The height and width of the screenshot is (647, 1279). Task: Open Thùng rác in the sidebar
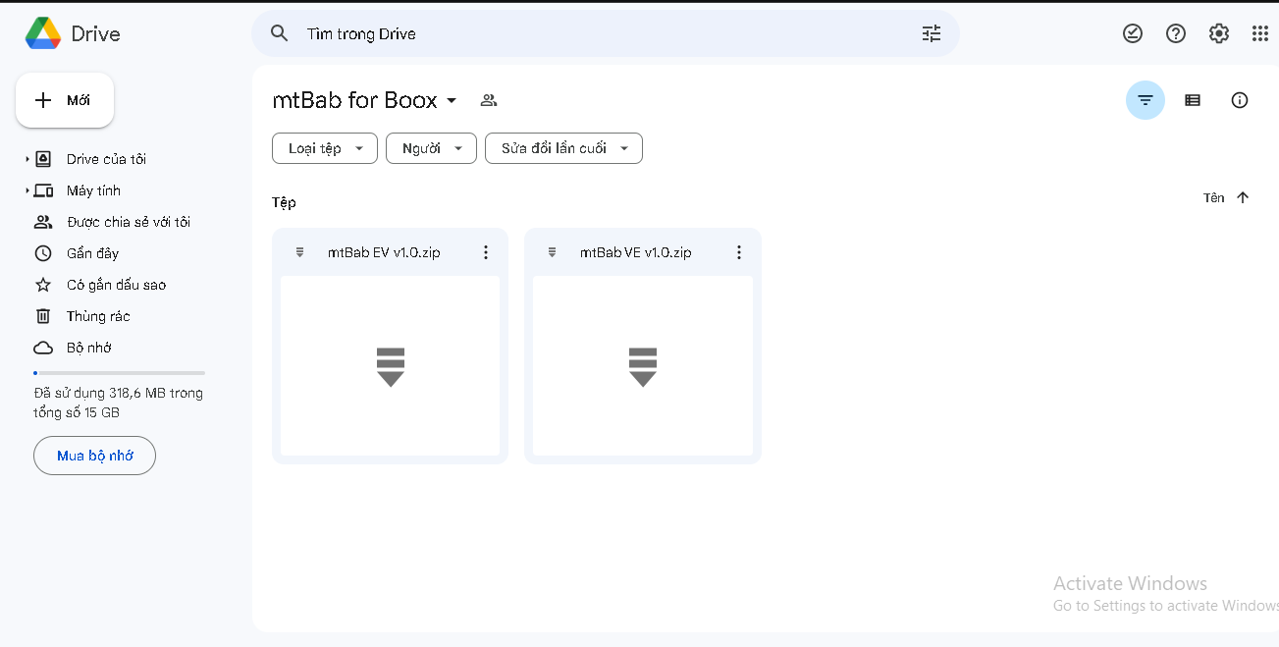coord(98,316)
